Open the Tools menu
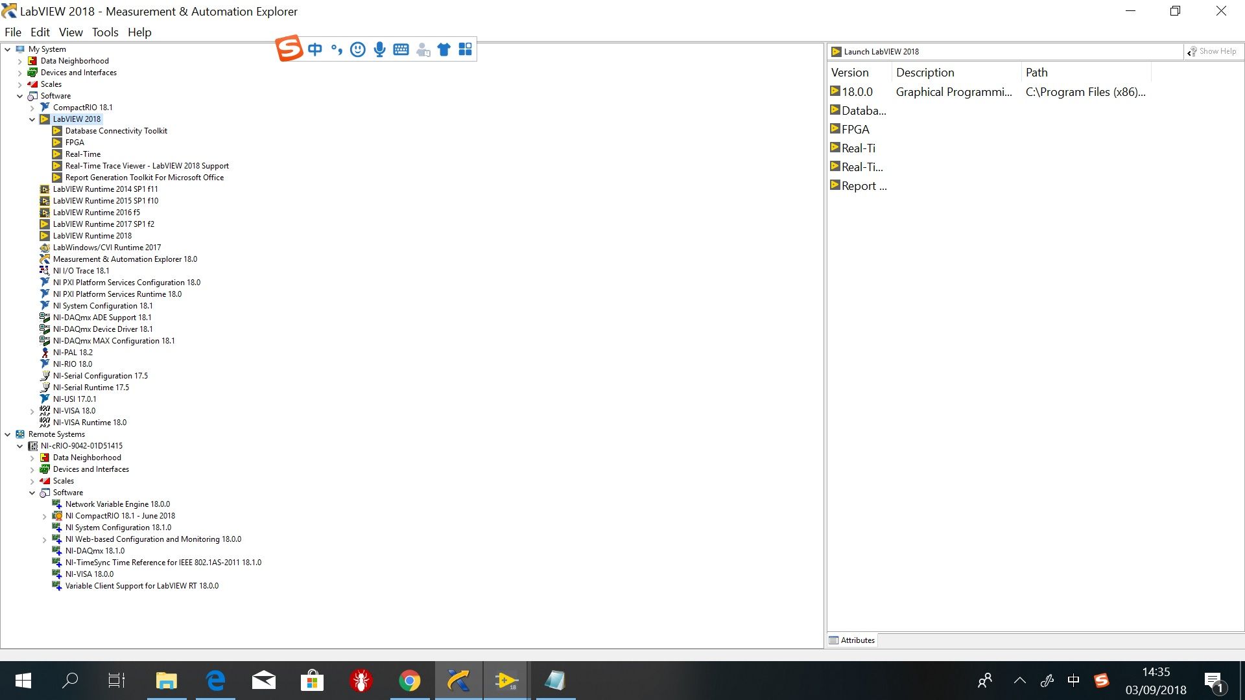Viewport: 1245px width, 700px height. 105,32
